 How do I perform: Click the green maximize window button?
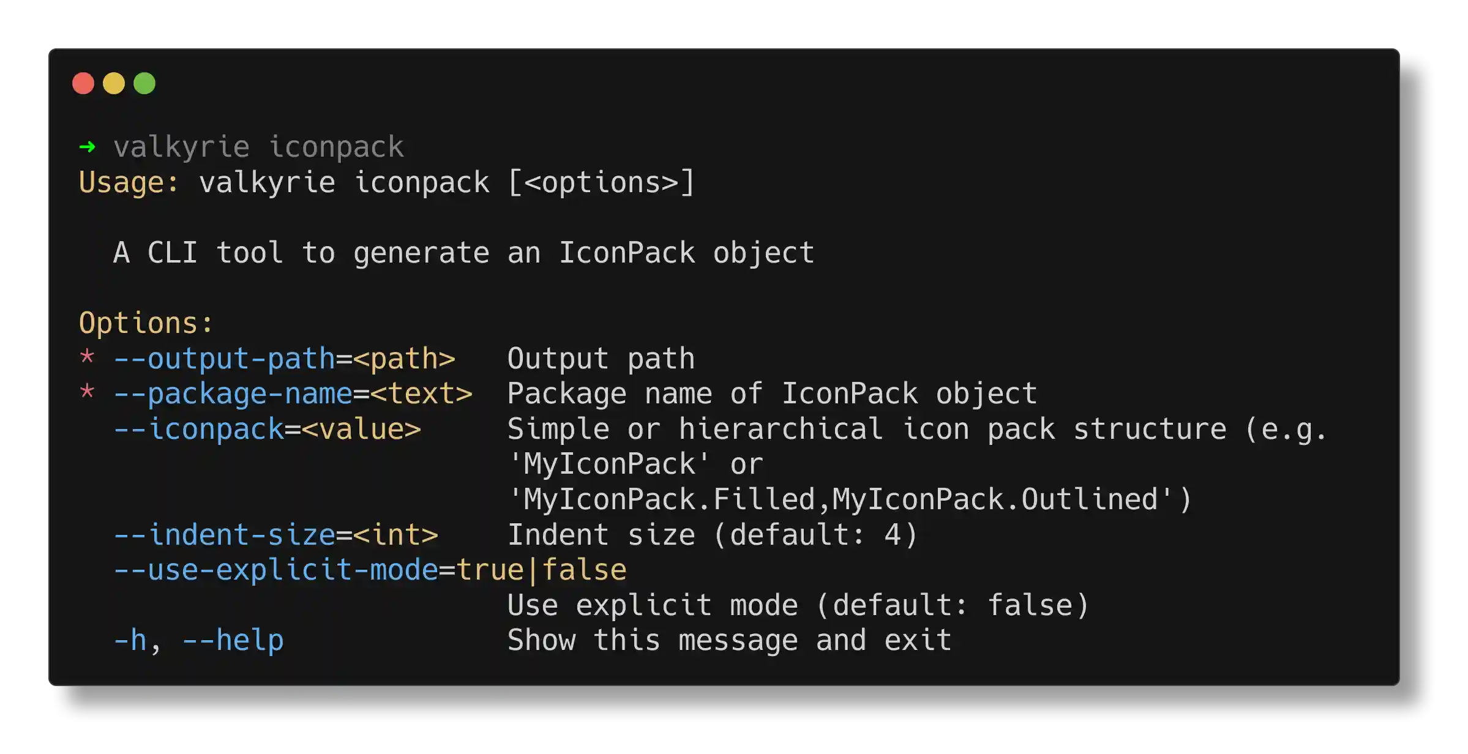[144, 83]
